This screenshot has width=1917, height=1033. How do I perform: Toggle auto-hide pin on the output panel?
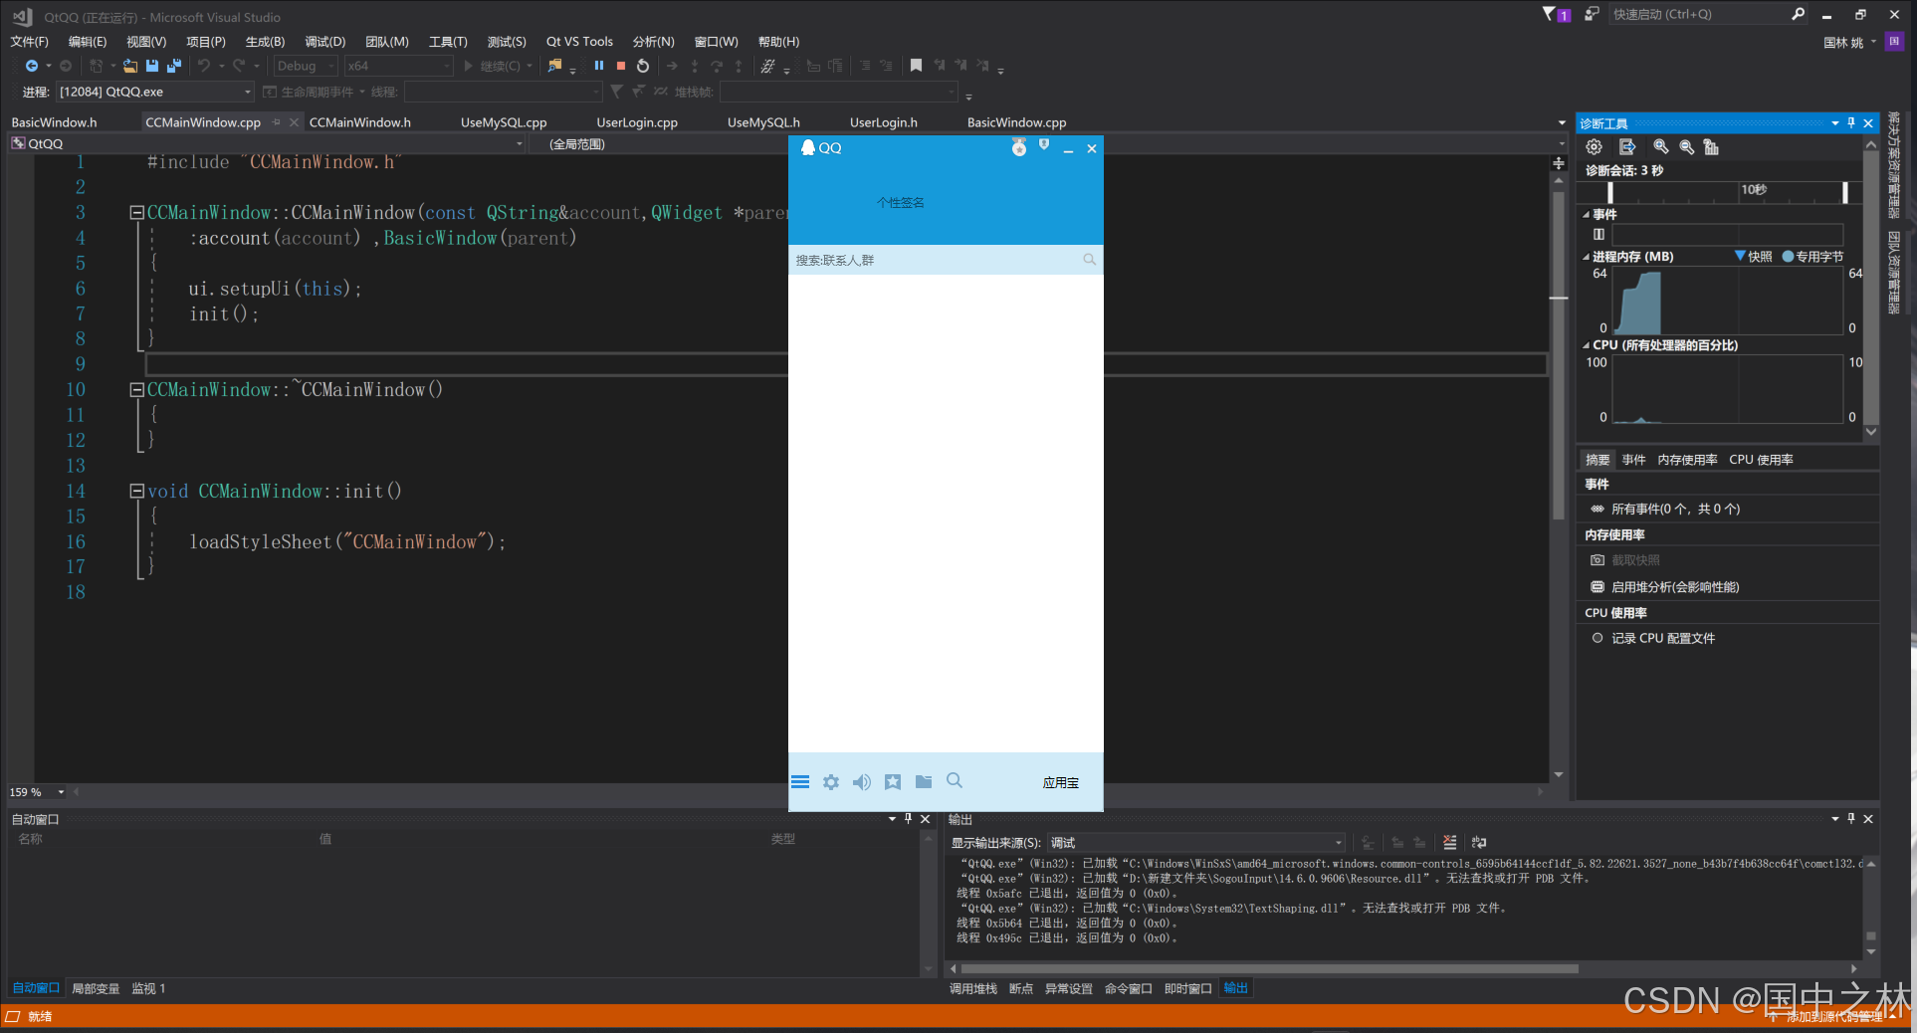[x=1851, y=818]
